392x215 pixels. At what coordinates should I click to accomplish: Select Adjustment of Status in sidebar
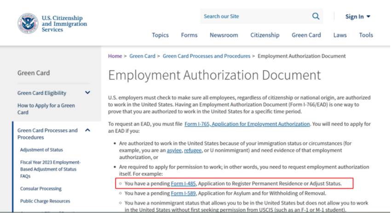click(41, 150)
